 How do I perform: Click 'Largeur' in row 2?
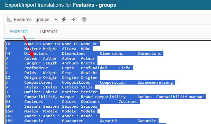tap(32, 63)
